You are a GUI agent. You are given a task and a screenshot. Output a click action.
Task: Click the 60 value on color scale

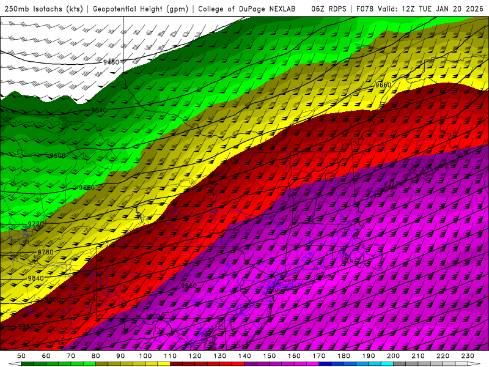(46, 356)
